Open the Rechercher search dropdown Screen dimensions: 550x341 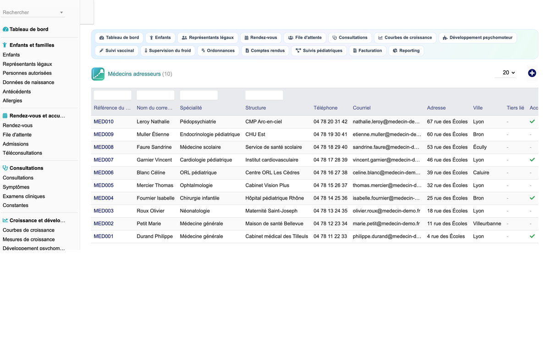click(x=33, y=12)
